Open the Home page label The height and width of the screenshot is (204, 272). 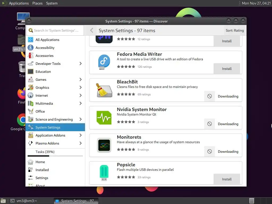pos(40,162)
